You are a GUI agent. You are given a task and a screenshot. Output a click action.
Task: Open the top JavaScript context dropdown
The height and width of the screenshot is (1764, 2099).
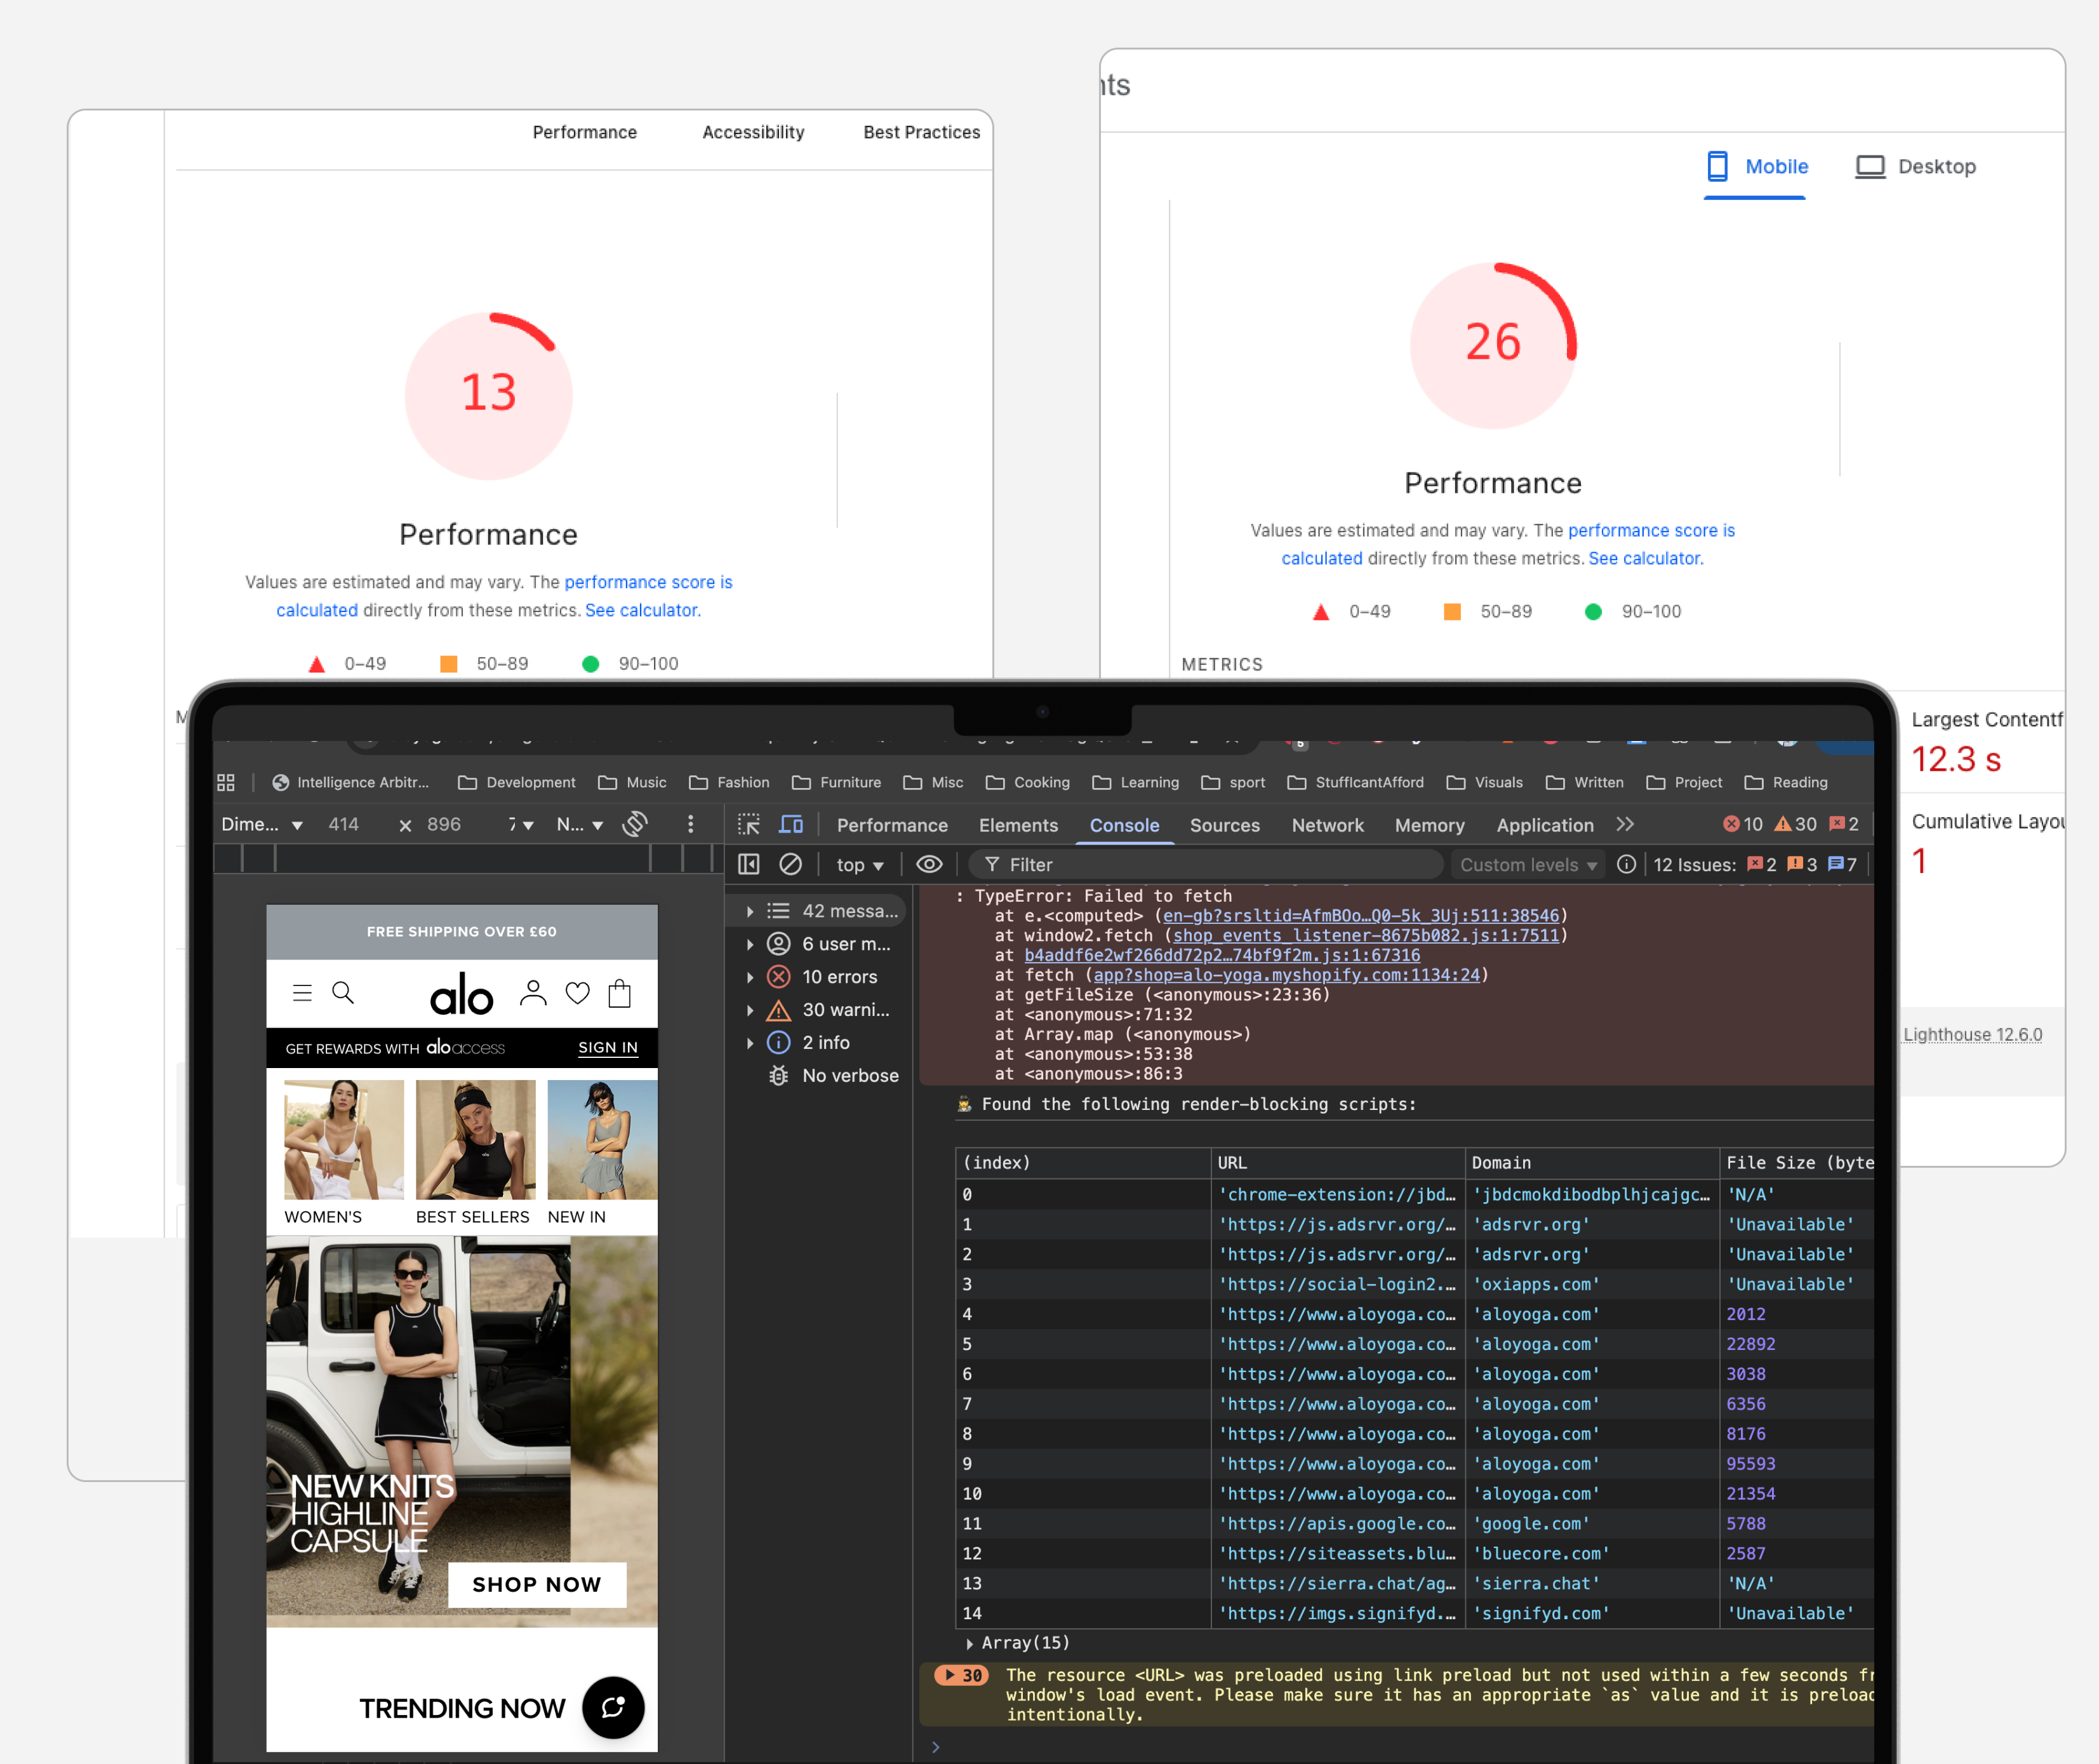coord(859,865)
